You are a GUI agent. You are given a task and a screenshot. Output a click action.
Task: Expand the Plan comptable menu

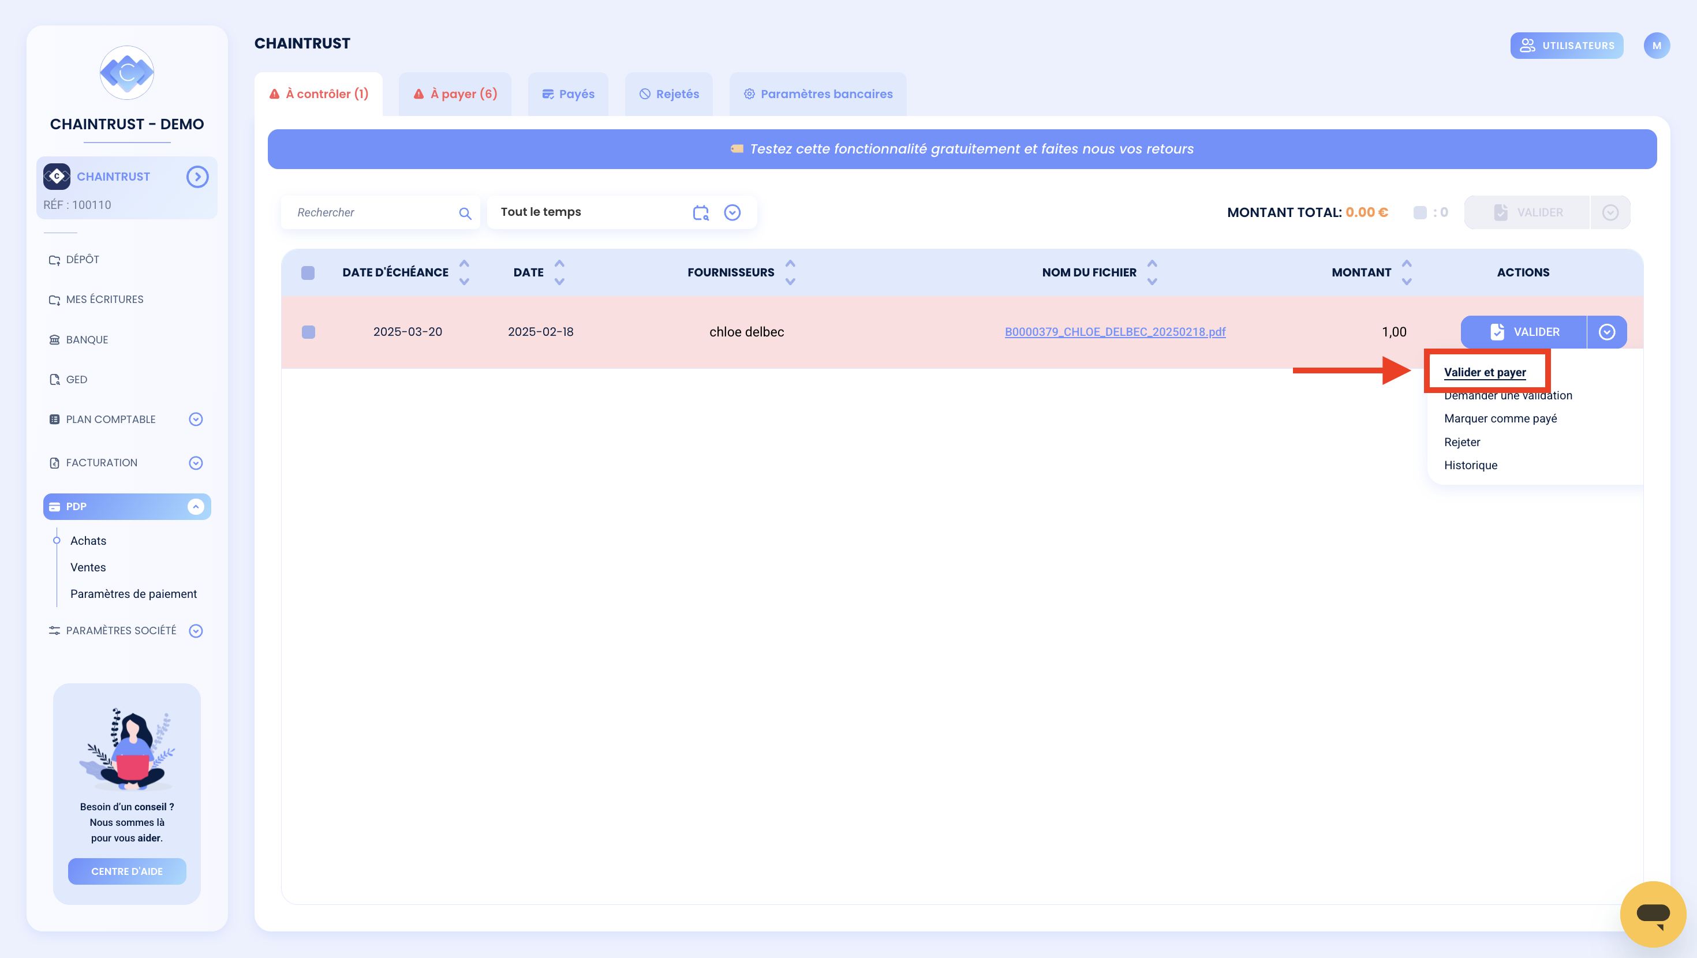pyautogui.click(x=196, y=419)
